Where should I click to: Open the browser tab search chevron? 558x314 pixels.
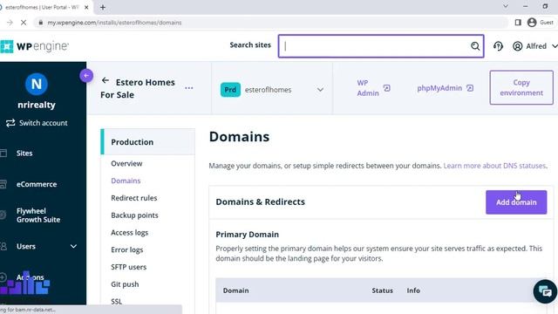pyautogui.click(x=506, y=6)
